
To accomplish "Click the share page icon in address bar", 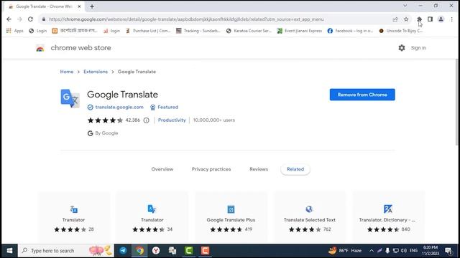I will point(395,19).
